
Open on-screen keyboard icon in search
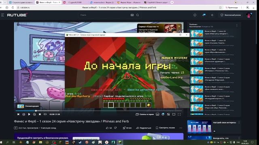(x=132, y=15)
